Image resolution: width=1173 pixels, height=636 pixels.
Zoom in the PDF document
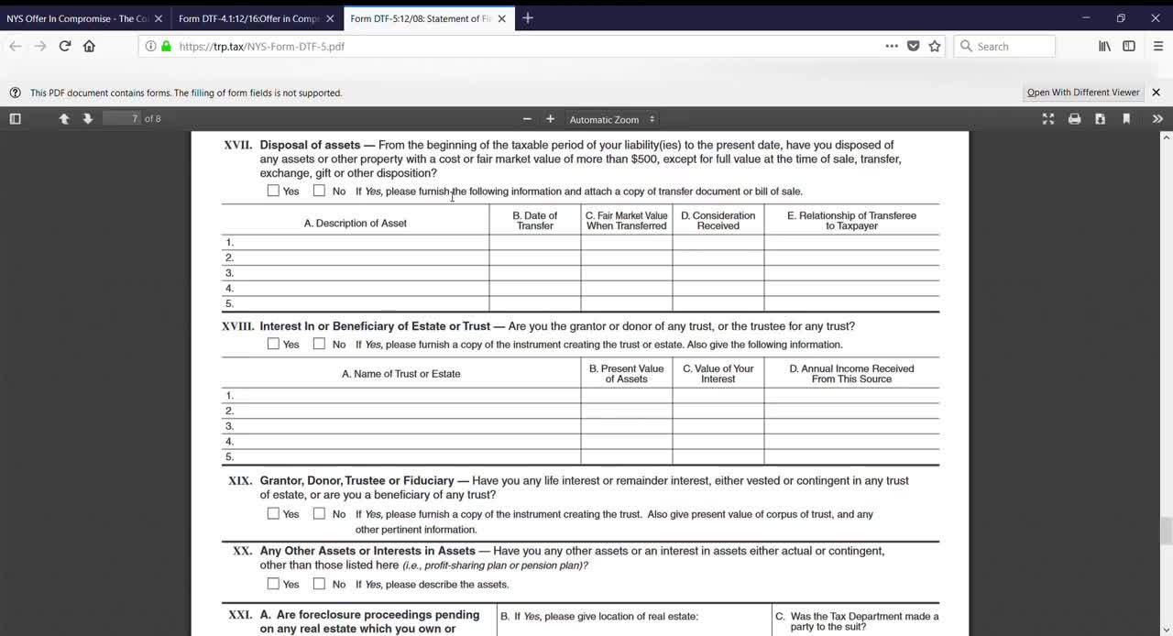pos(550,119)
